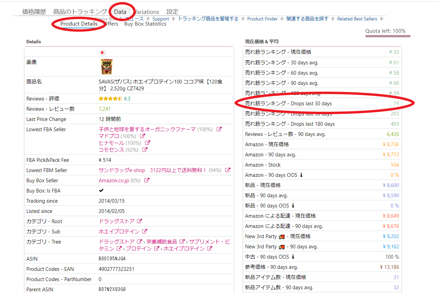Open external link icon next to ヒナモール

pos(148,143)
